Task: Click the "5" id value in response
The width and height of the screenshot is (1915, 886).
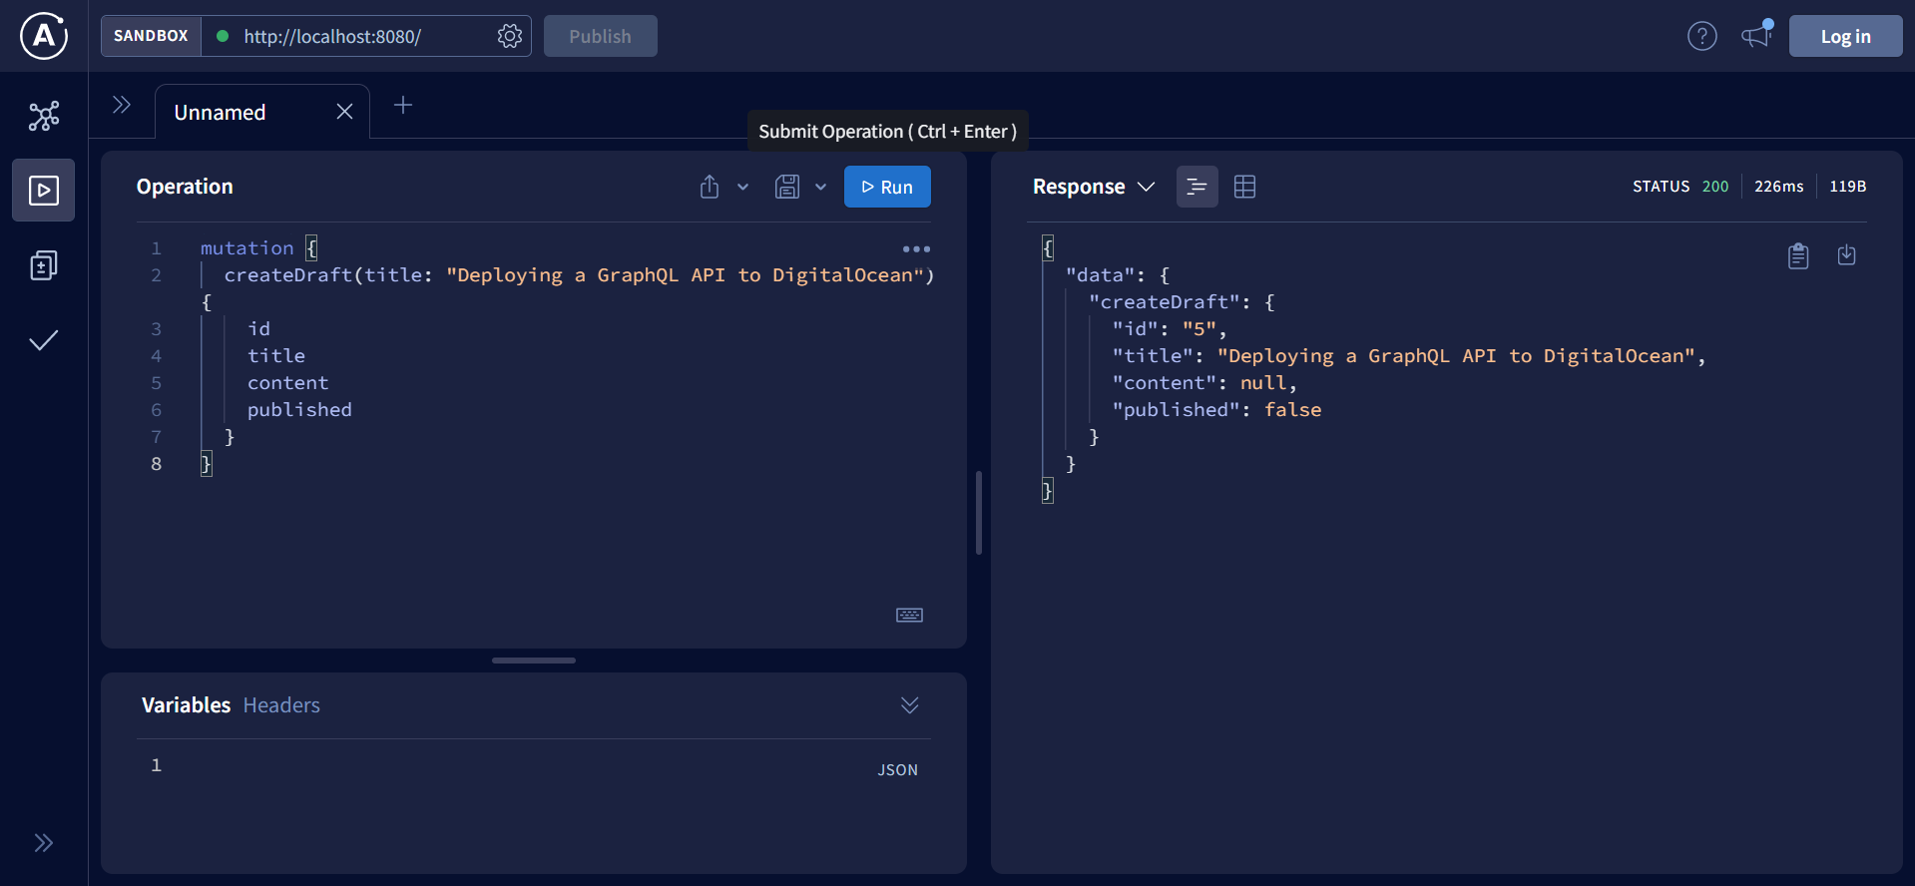Action: [x=1199, y=329]
